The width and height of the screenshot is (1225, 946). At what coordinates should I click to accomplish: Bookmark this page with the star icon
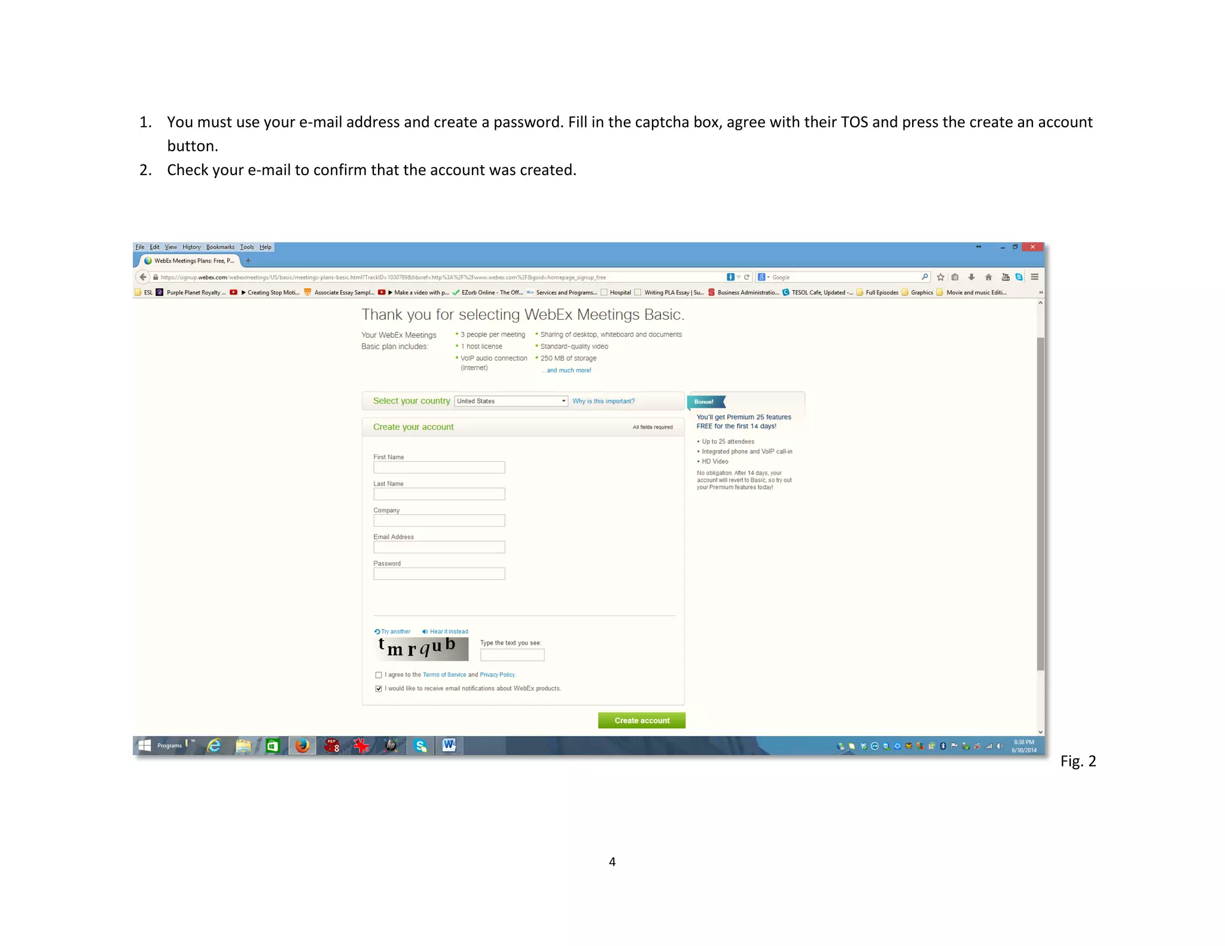click(940, 277)
